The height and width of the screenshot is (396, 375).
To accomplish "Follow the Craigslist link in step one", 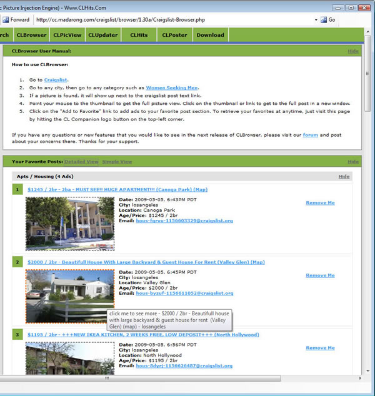I will point(57,80).
